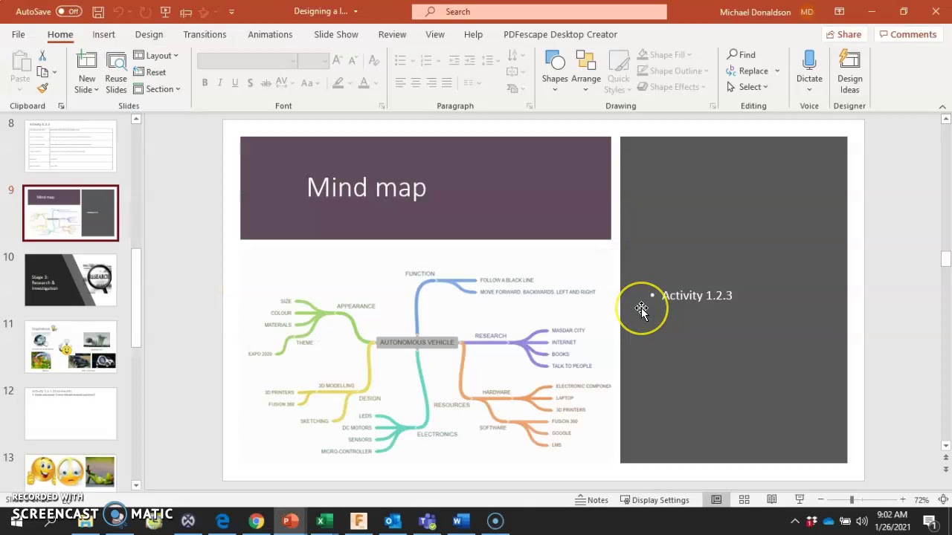The image size is (952, 535).
Task: Switch to the Transitions tab
Action: pyautogui.click(x=205, y=34)
